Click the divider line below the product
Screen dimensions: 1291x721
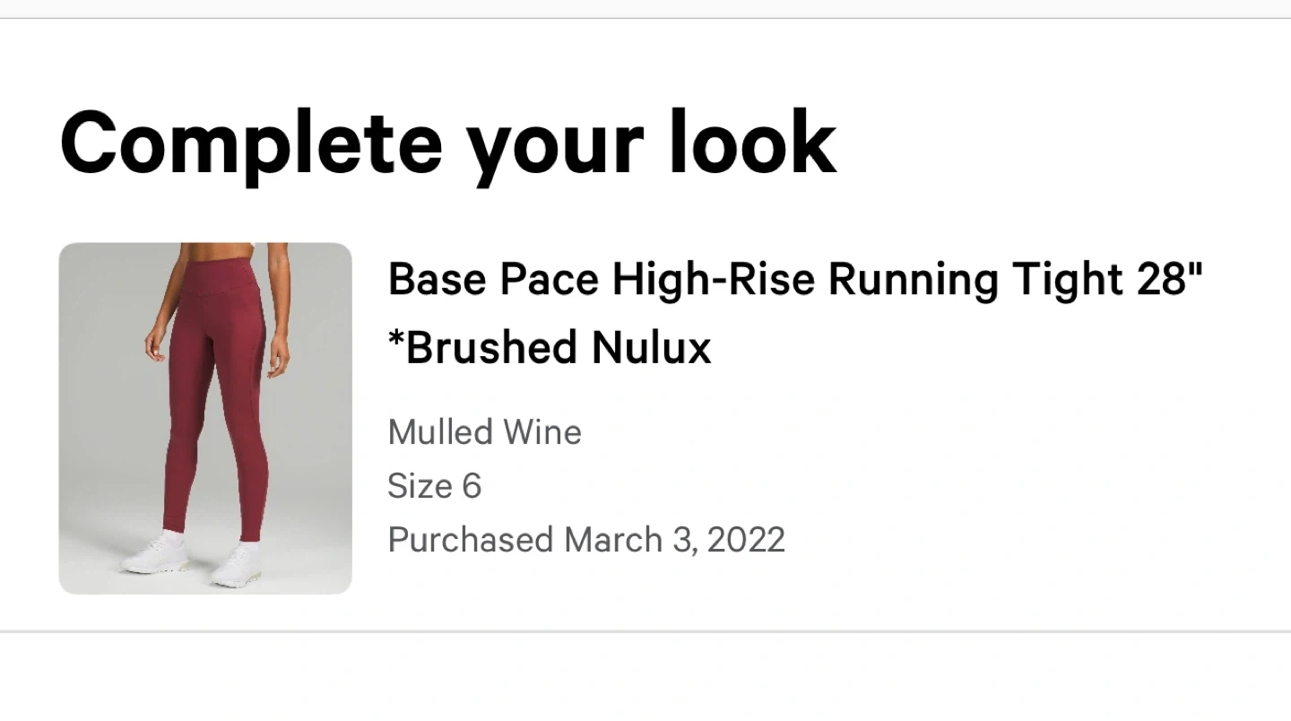(645, 631)
